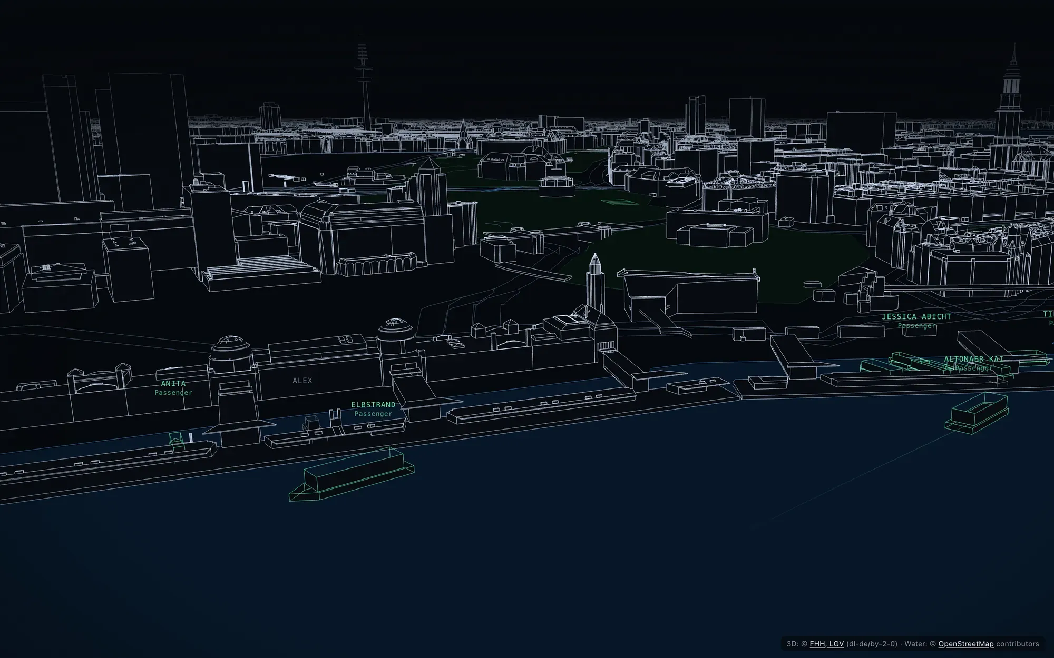Click the green ferry wireframe below ELBSTRAND
This screenshot has width=1054, height=658.
[352, 474]
